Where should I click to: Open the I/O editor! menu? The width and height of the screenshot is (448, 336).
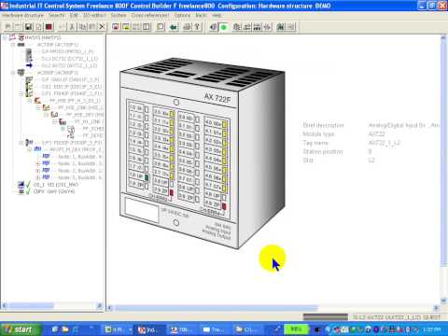94,15
